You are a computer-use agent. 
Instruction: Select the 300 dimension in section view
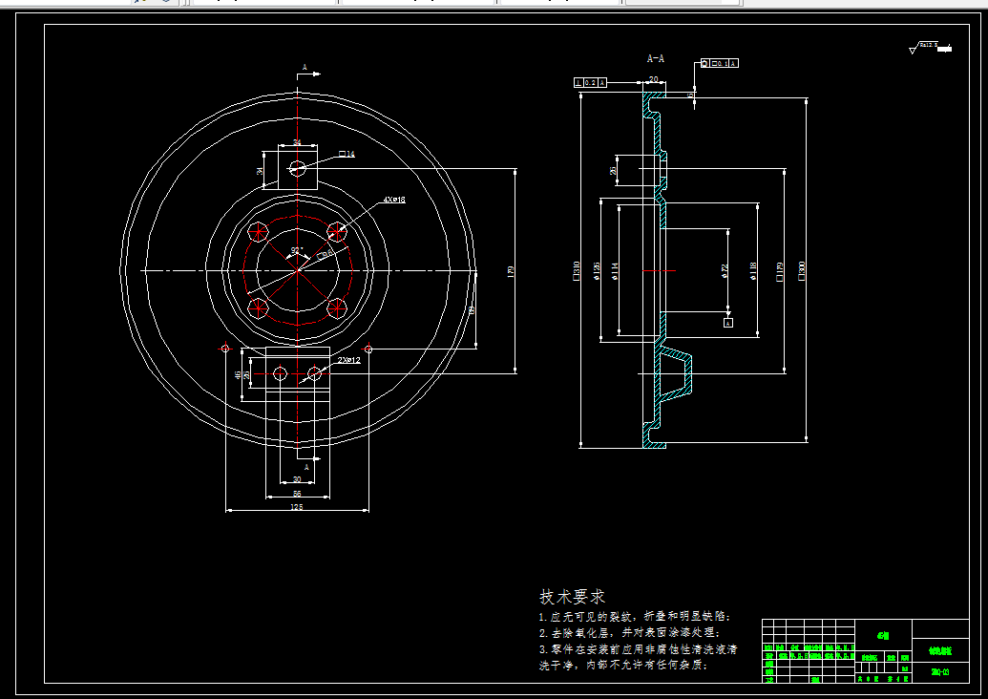802,271
